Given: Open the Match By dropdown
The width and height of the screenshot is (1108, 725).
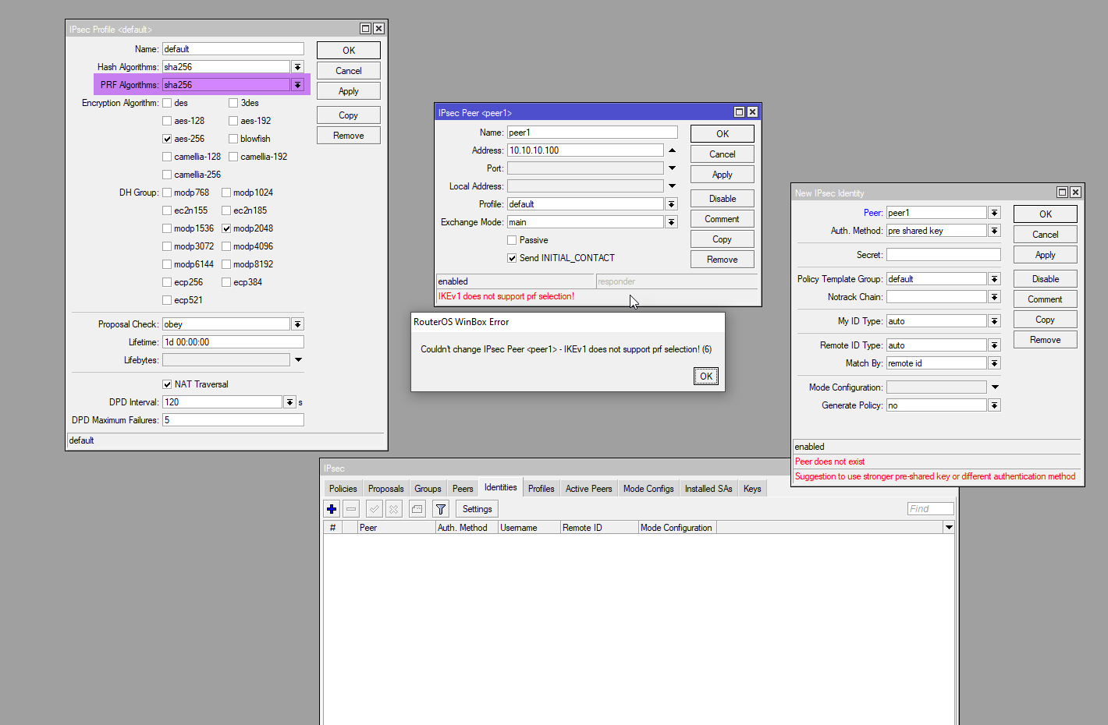Looking at the screenshot, I should click(x=994, y=363).
